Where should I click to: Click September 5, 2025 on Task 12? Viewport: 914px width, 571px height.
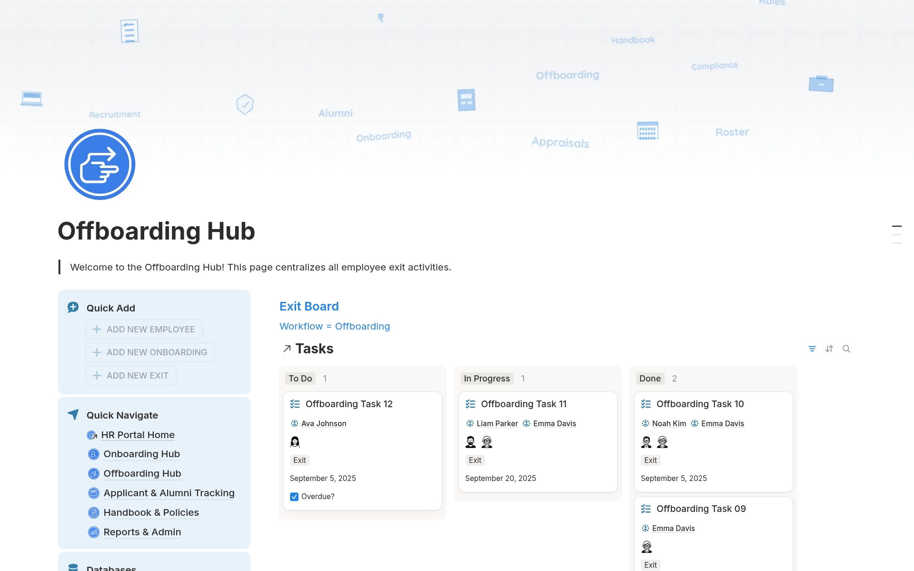pyautogui.click(x=323, y=479)
